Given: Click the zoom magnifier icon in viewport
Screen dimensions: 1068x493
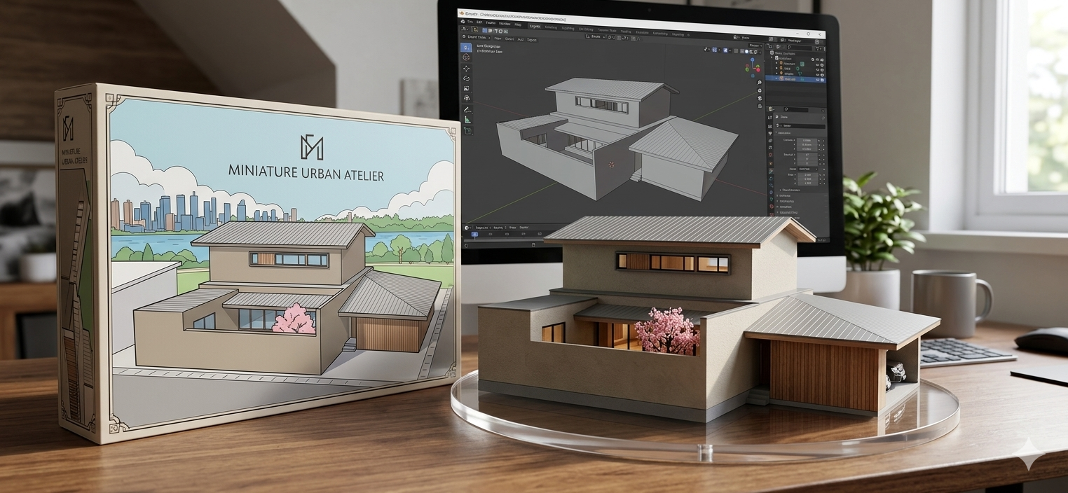Looking at the screenshot, I should [x=760, y=83].
